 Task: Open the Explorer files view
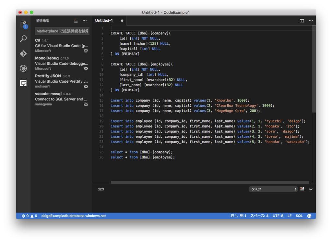[23, 25]
